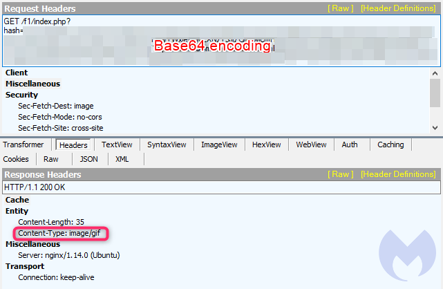
Task: Select the HexView tab
Action: [267, 144]
